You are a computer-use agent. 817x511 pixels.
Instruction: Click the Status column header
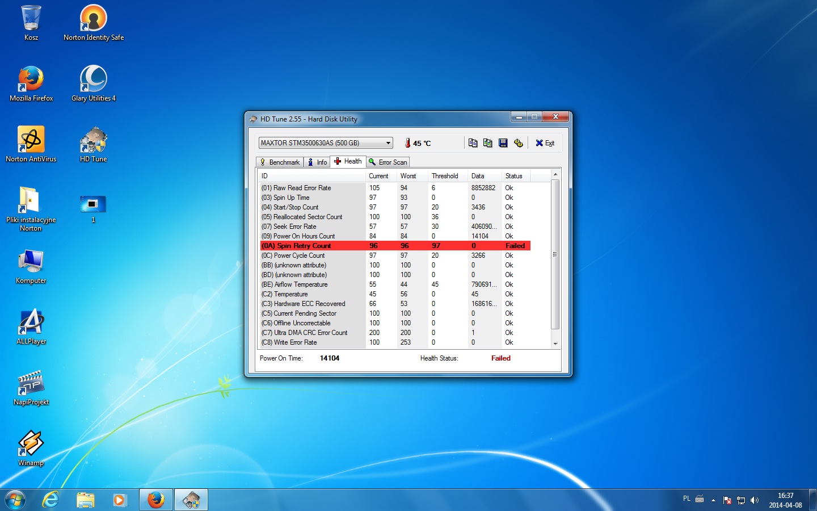516,176
